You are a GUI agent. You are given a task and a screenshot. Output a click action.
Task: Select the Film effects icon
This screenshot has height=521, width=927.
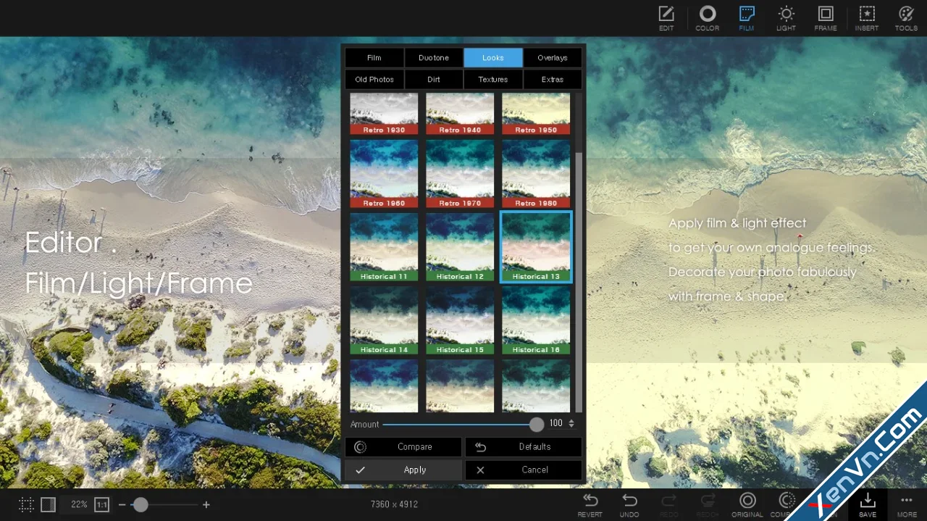[747, 18]
